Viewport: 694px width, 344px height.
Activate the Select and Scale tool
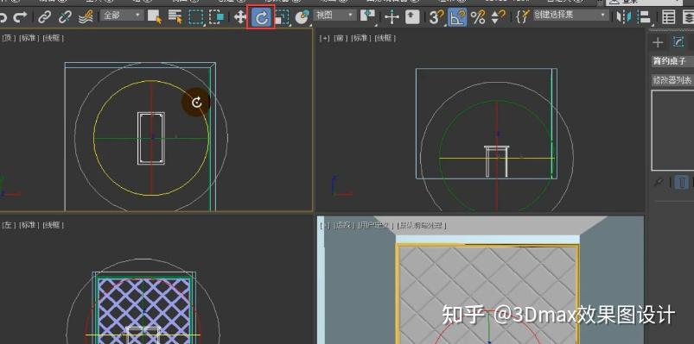282,17
